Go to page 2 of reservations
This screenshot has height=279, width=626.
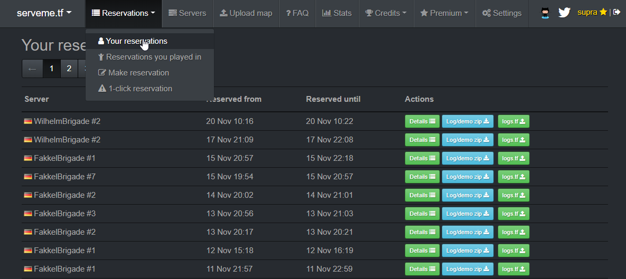(x=69, y=69)
